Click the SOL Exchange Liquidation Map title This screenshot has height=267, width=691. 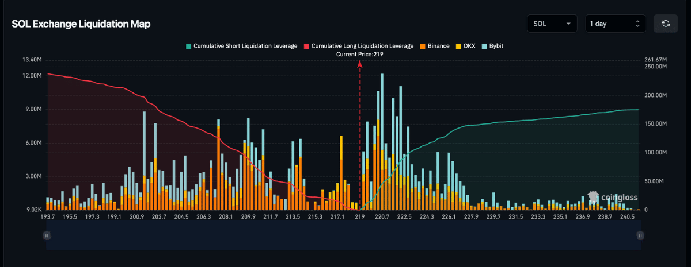[x=81, y=24]
